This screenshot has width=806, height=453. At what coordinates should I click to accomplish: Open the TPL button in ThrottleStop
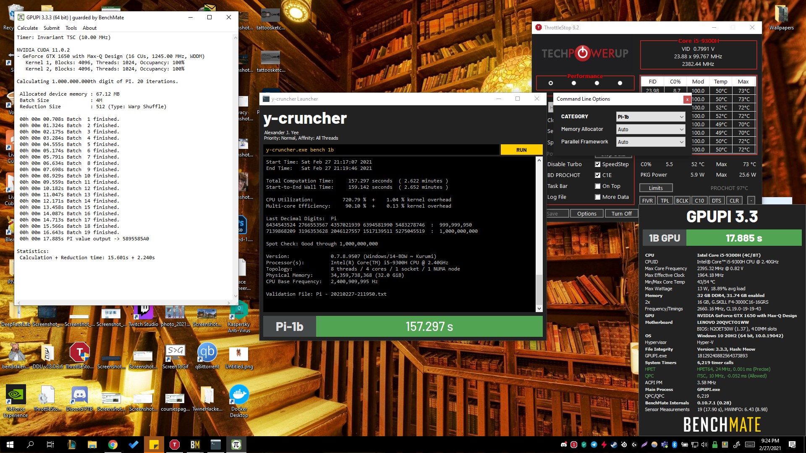[x=665, y=200]
